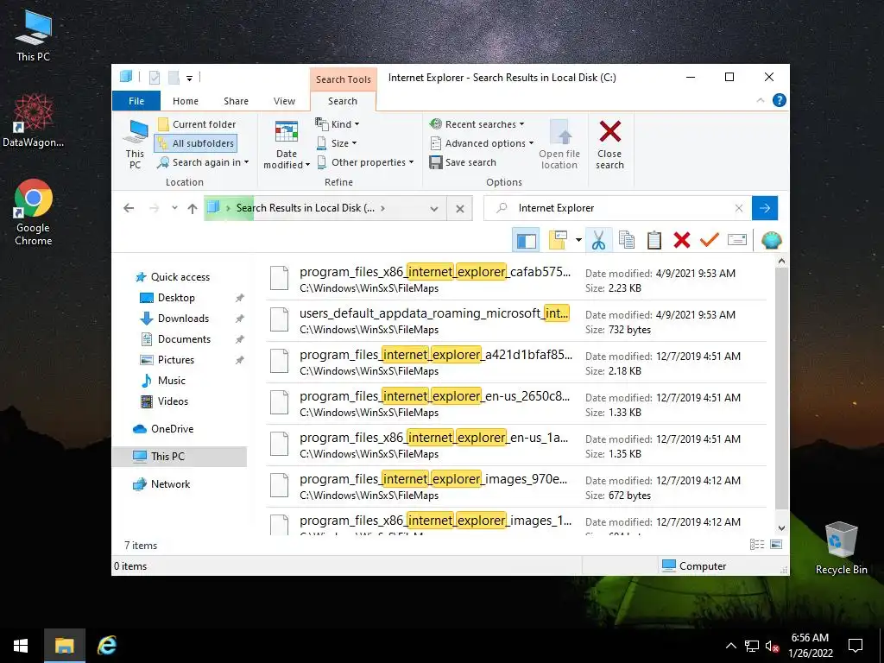Screen dimensions: 884x663
Task: Click into the Internet Explorer search box
Action: click(x=619, y=208)
